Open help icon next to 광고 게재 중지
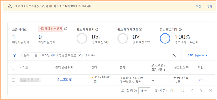Image resolution: width=217 pixels, height=100 pixels. click(97, 29)
